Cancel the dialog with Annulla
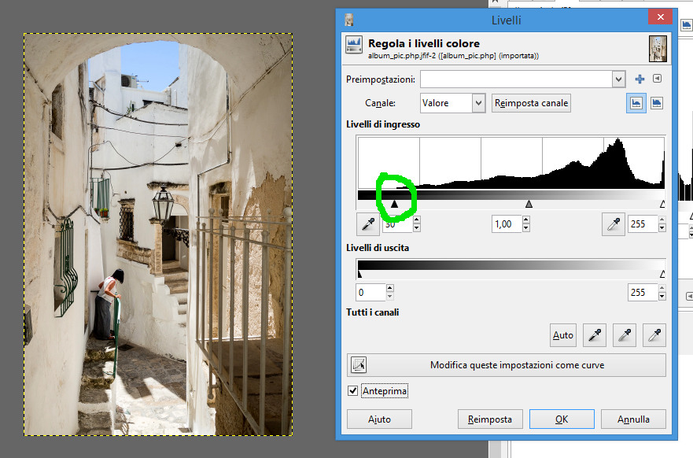Screen dimensions: 693x458 pyautogui.click(x=633, y=419)
